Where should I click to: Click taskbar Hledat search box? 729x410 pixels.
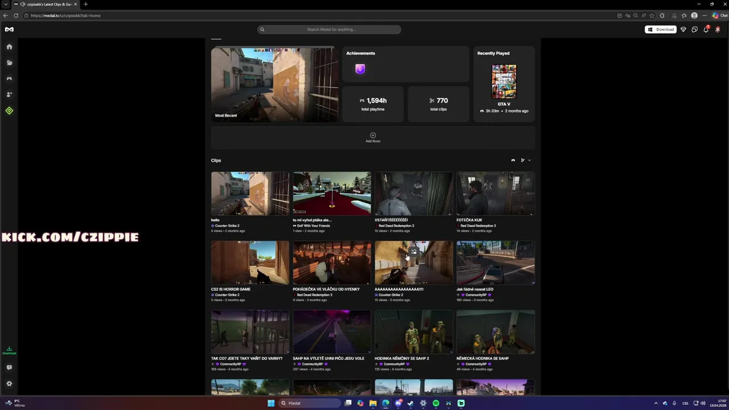(x=309, y=403)
